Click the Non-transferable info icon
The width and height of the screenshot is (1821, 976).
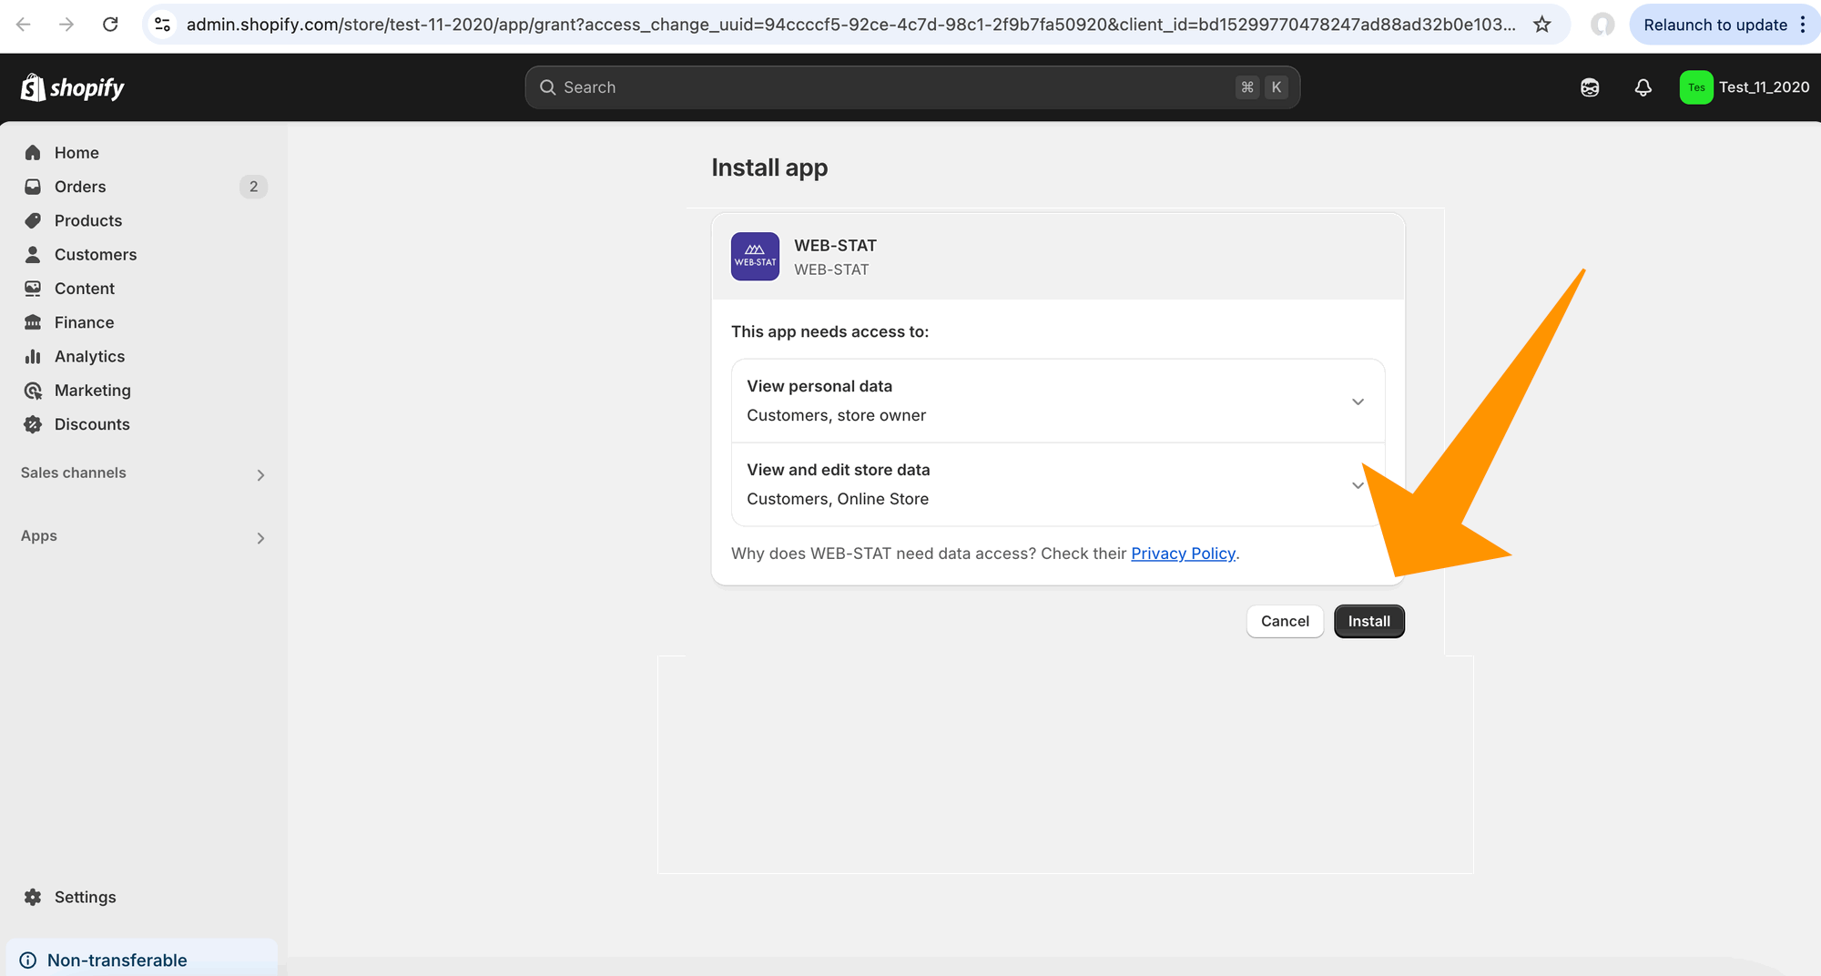[28, 960]
